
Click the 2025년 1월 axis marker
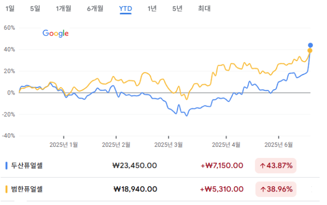click(63, 144)
